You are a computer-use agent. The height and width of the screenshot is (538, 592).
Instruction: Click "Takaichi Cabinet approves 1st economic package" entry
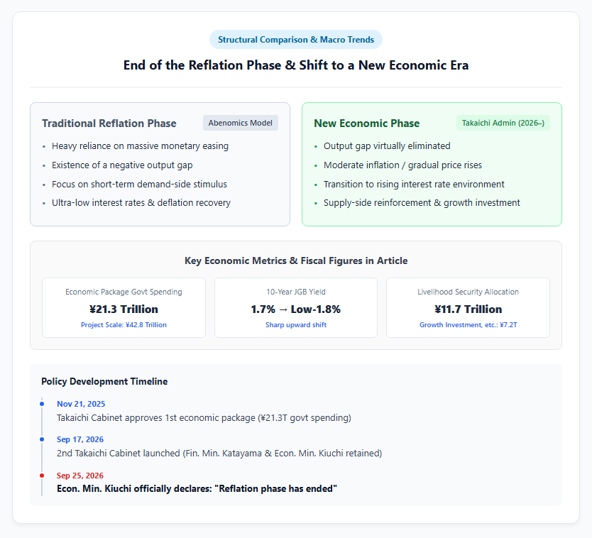coord(204,418)
